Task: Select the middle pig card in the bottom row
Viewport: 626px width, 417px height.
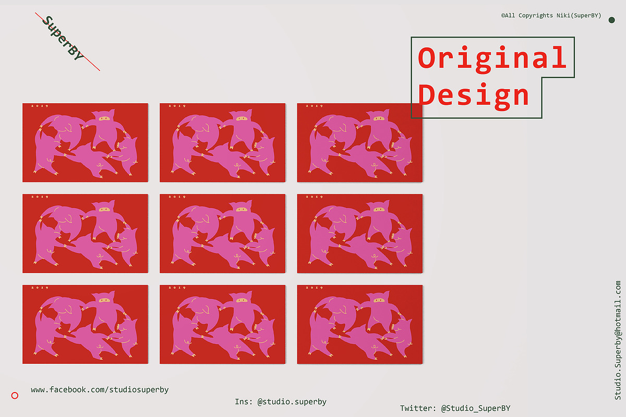Action: (x=223, y=324)
